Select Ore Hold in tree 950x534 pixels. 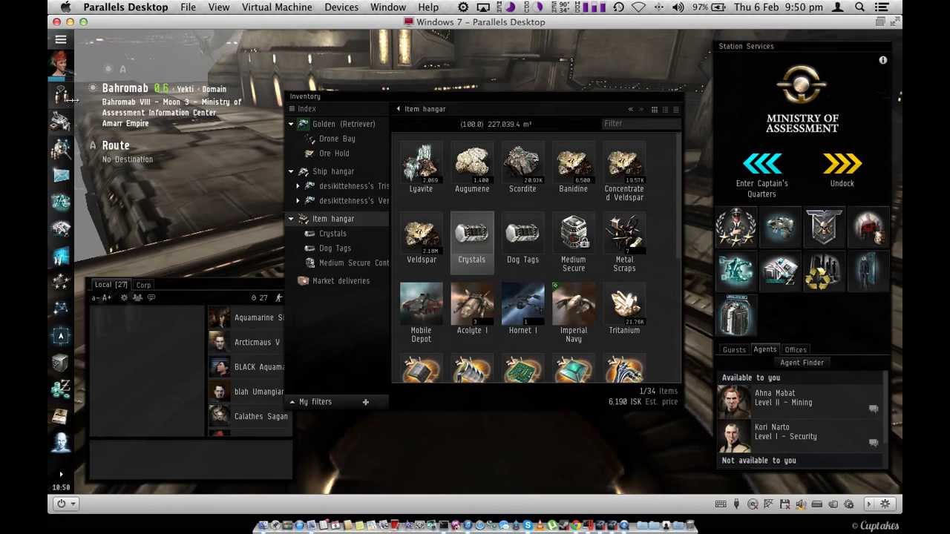[x=334, y=154]
